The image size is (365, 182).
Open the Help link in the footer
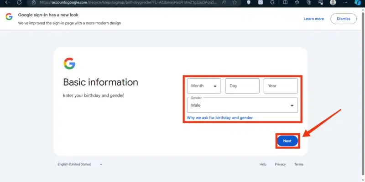pyautogui.click(x=263, y=164)
